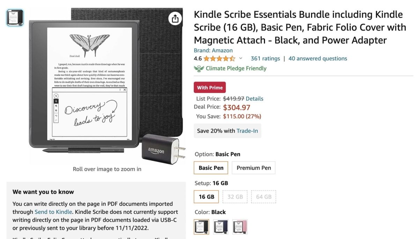Pick the dark blue color swatch
The image size is (419, 239).
pos(221,227)
